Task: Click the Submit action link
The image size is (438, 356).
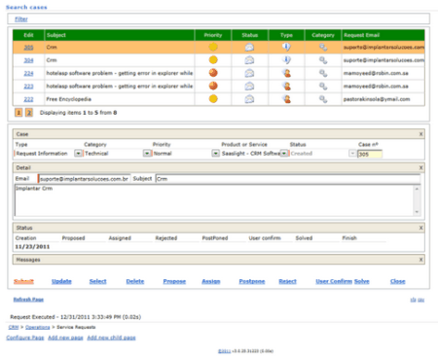Action: (x=23, y=281)
